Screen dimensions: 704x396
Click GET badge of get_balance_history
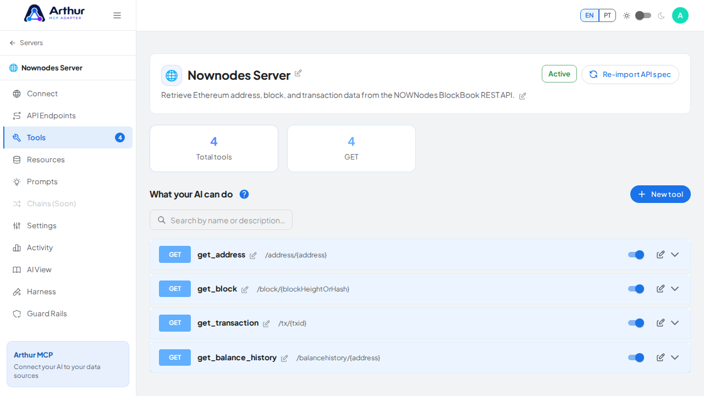tap(175, 358)
